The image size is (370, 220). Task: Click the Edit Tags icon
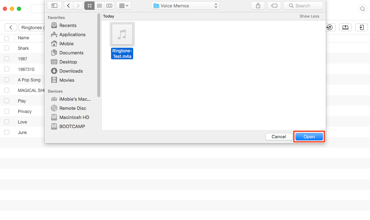(x=274, y=6)
